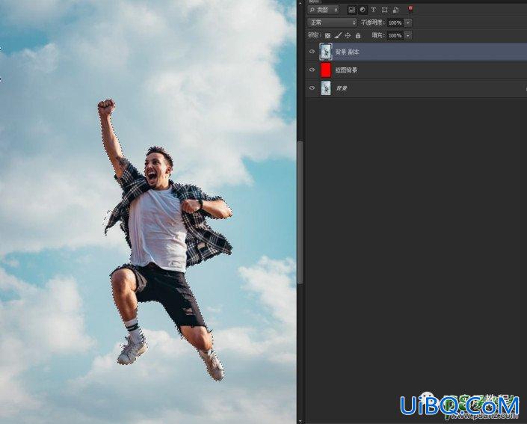The height and width of the screenshot is (424, 527).
Task: Select the 背景 副本 layer name
Action: [x=347, y=52]
